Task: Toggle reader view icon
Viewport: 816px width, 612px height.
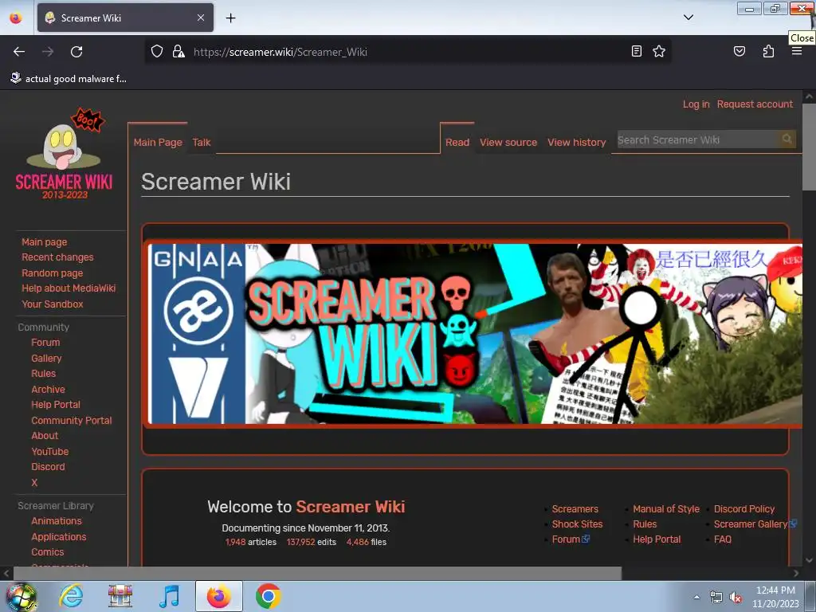Action: [636, 51]
